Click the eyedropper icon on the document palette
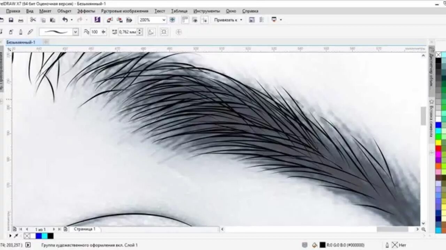446x250 pixels. click(x=16, y=236)
